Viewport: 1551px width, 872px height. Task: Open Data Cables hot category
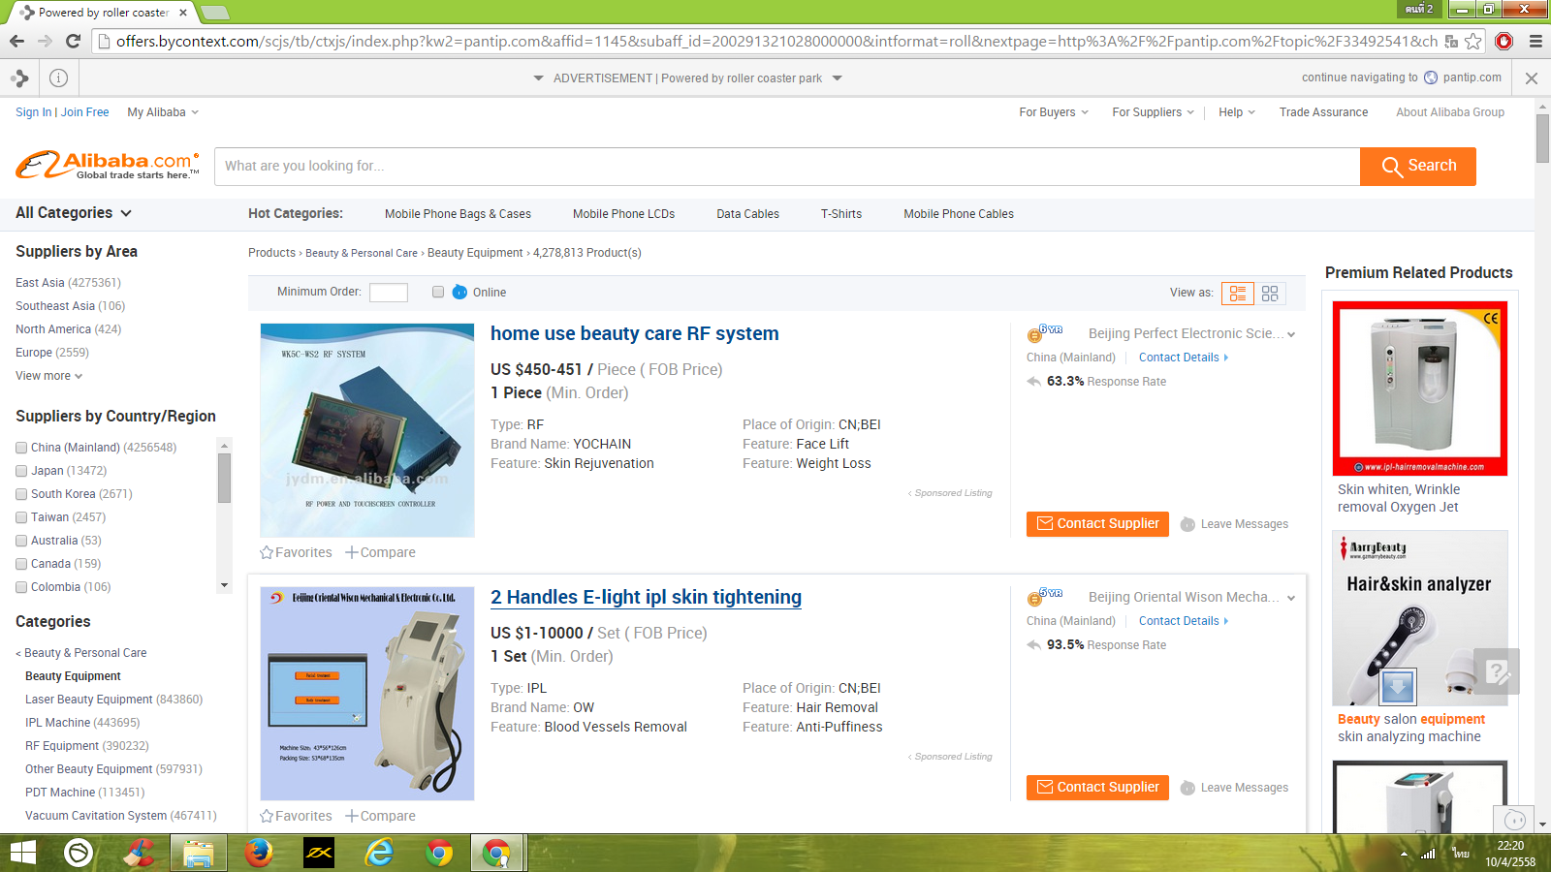[x=747, y=214]
